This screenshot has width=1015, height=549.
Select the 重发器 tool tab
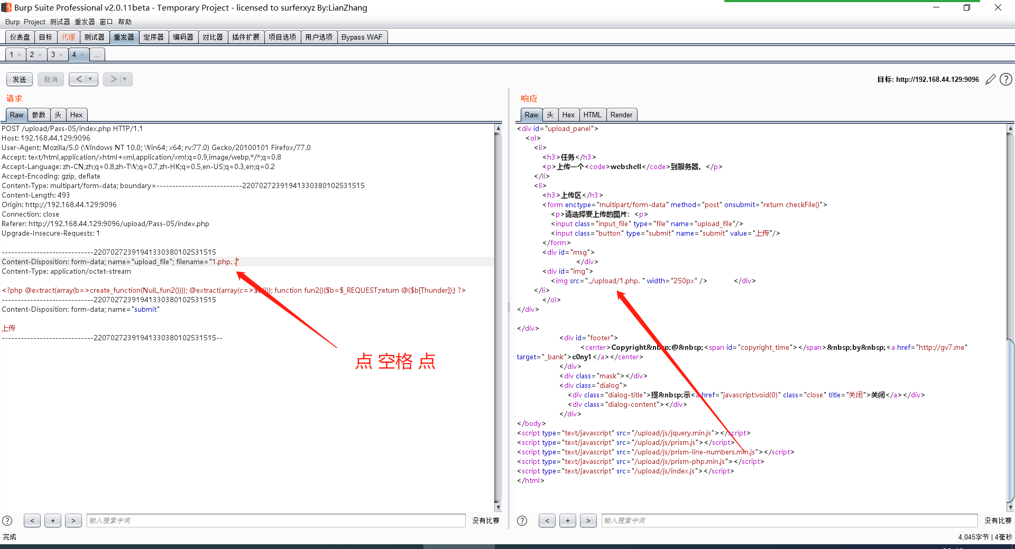pyautogui.click(x=124, y=37)
